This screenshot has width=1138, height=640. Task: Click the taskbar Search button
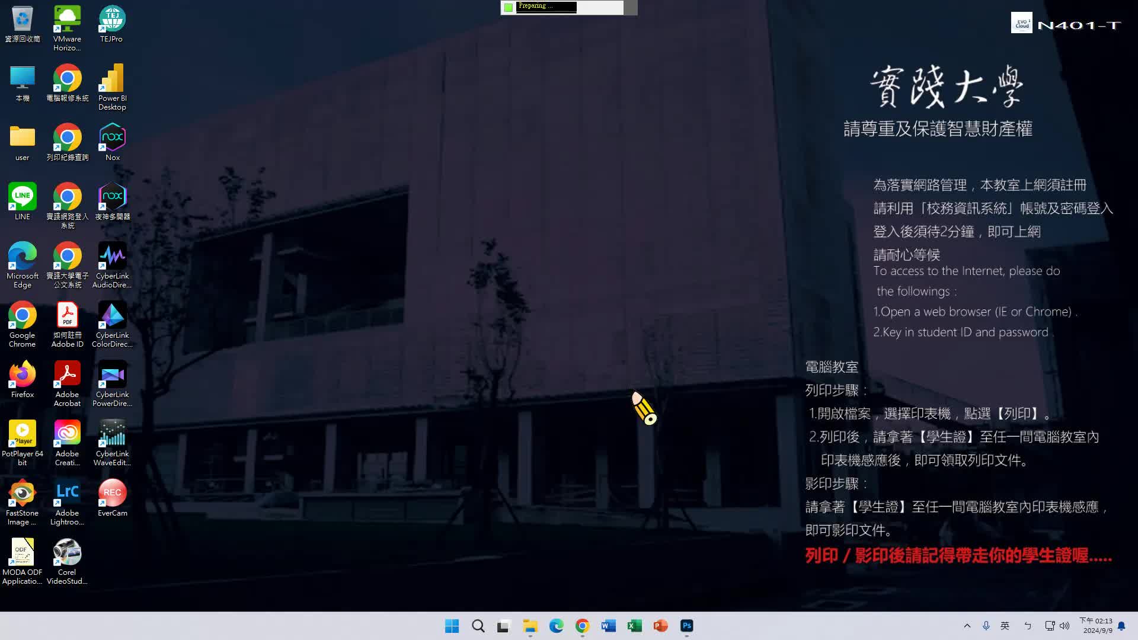(478, 626)
